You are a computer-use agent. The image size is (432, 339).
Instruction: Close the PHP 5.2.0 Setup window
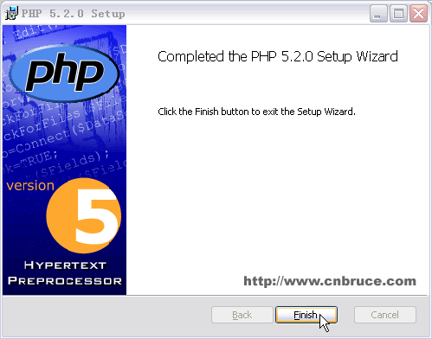pyautogui.click(x=418, y=13)
